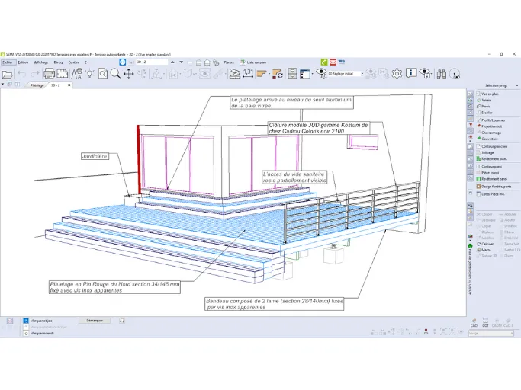Click the binoculars search icon

(442, 74)
